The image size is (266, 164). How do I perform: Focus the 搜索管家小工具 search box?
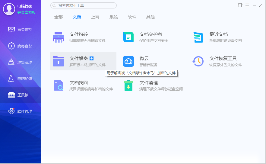coord(84,6)
